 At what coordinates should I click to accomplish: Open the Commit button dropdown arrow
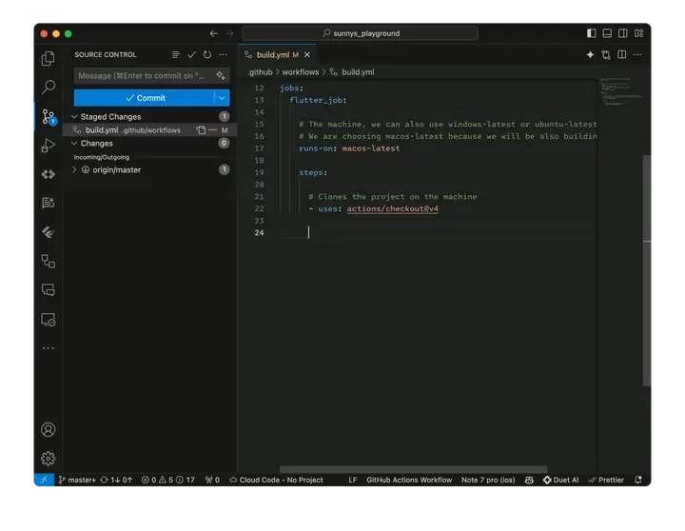click(222, 98)
